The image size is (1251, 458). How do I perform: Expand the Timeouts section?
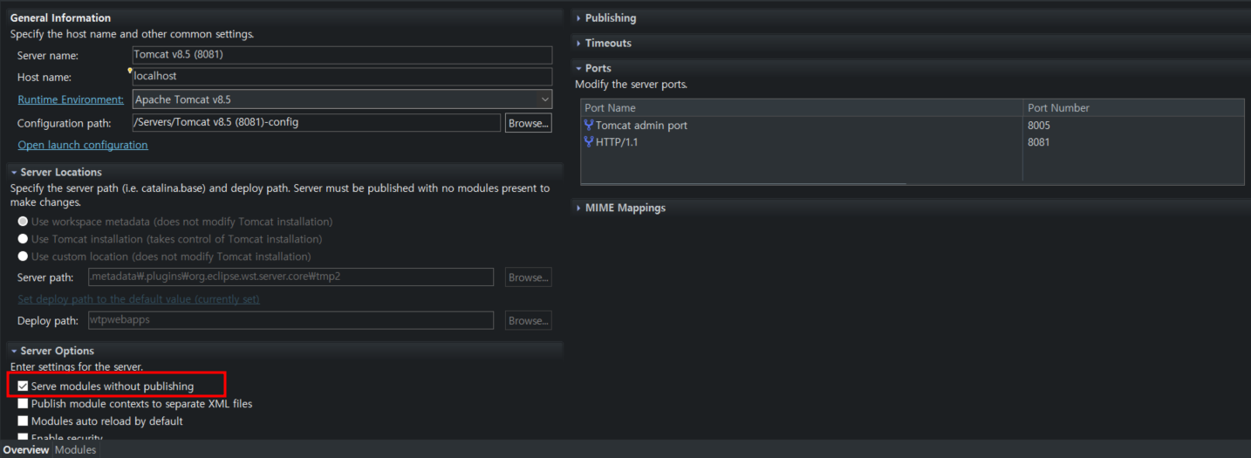607,43
